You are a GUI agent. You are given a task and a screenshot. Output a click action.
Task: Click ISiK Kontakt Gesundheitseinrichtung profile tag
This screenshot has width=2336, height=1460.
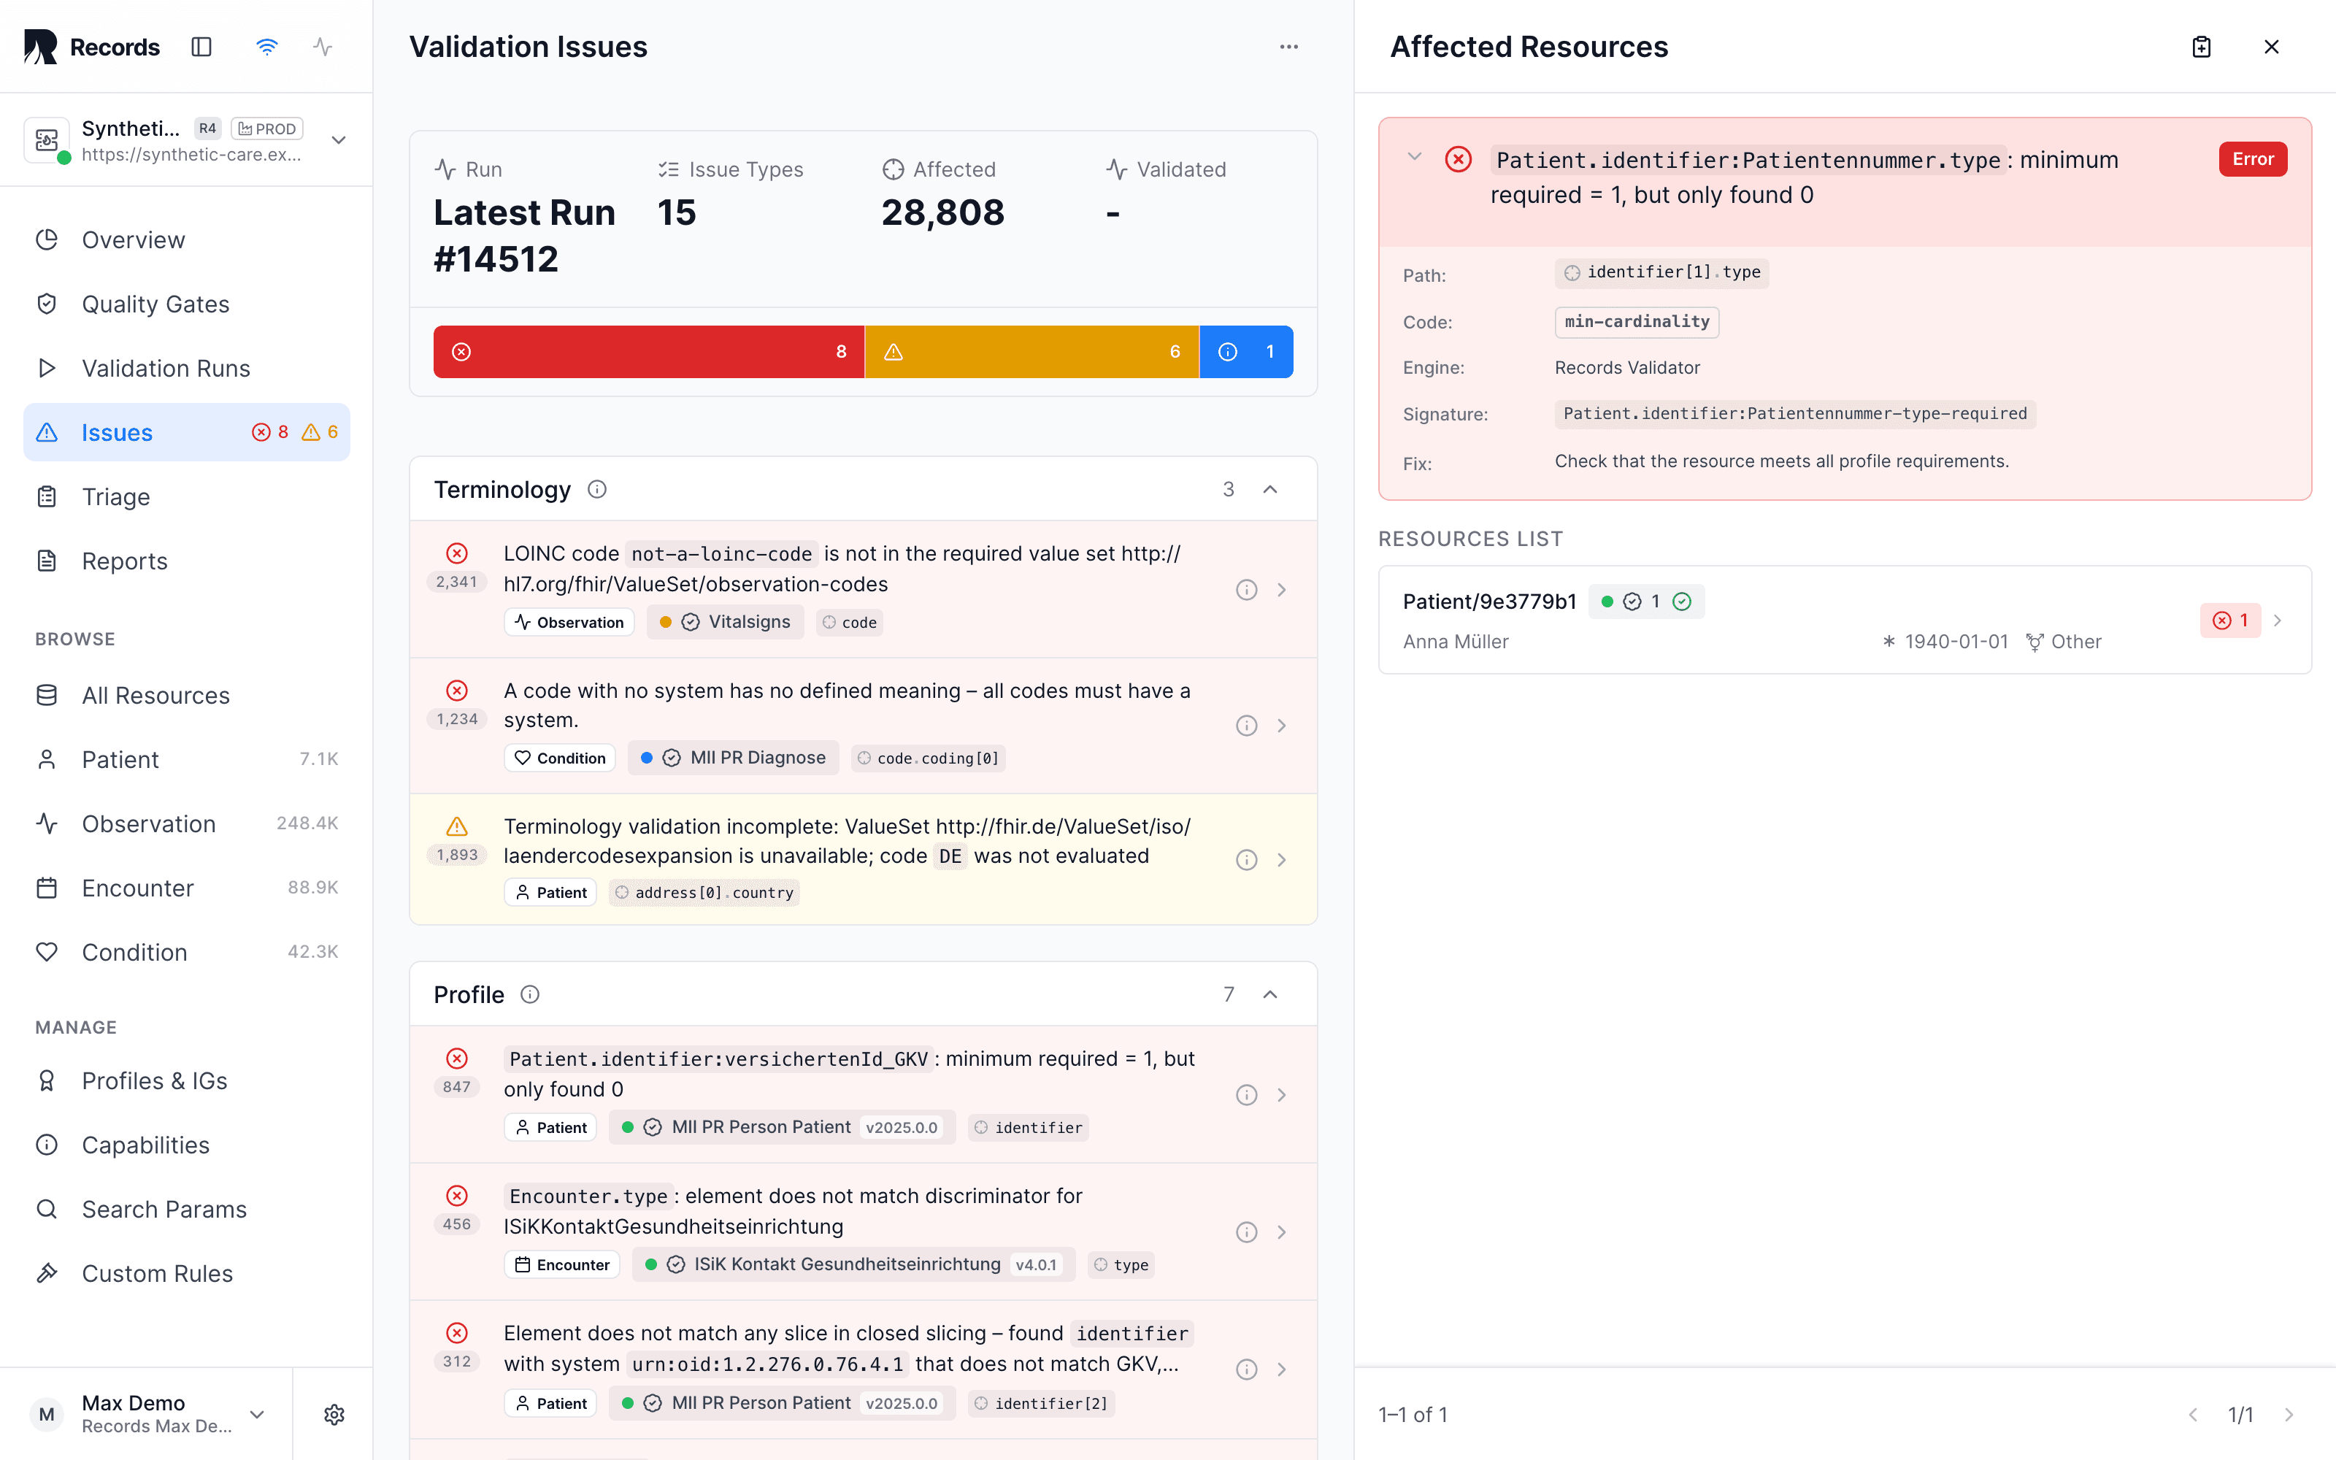853,1265
